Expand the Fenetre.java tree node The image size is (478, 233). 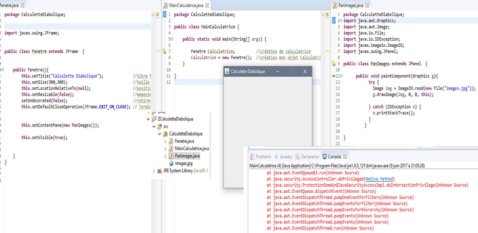pyautogui.click(x=165, y=142)
